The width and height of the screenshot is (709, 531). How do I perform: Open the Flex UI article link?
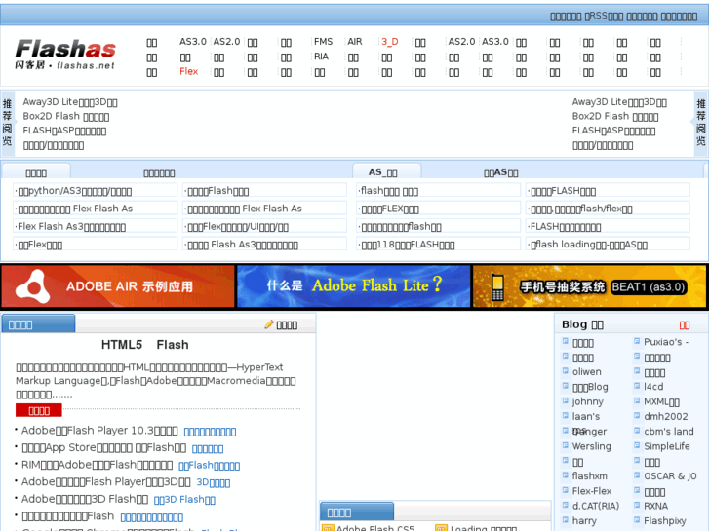tap(237, 227)
